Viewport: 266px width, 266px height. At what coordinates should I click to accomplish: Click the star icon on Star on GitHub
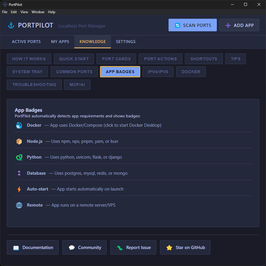[x=169, y=247]
